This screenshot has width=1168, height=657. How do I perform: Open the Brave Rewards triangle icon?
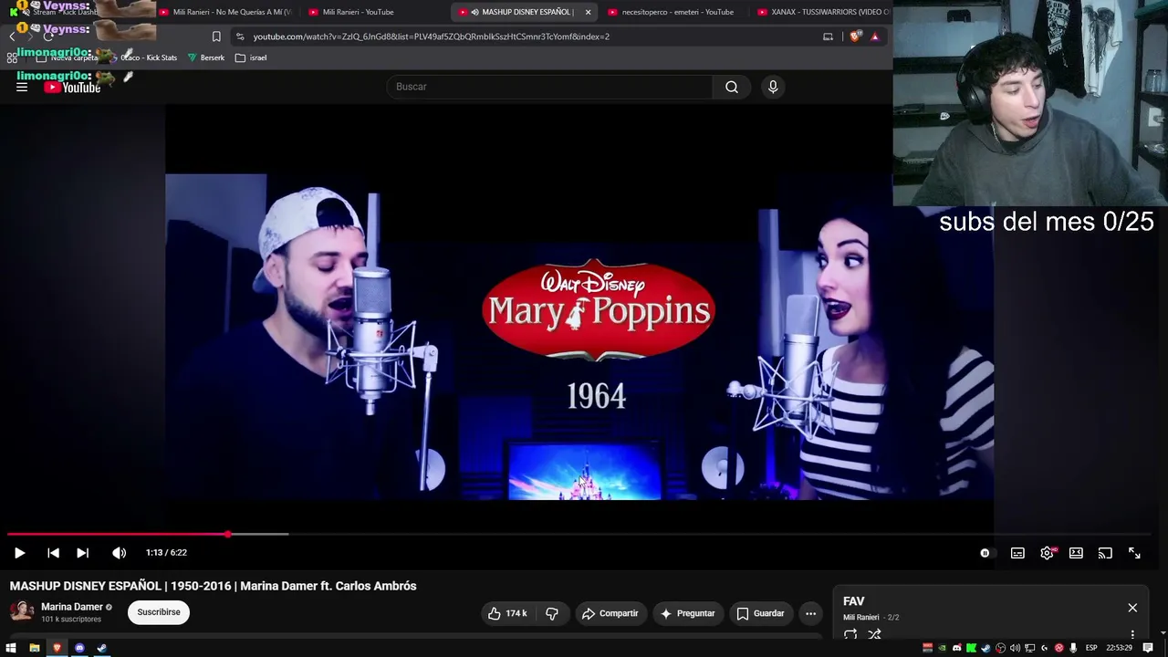click(874, 36)
